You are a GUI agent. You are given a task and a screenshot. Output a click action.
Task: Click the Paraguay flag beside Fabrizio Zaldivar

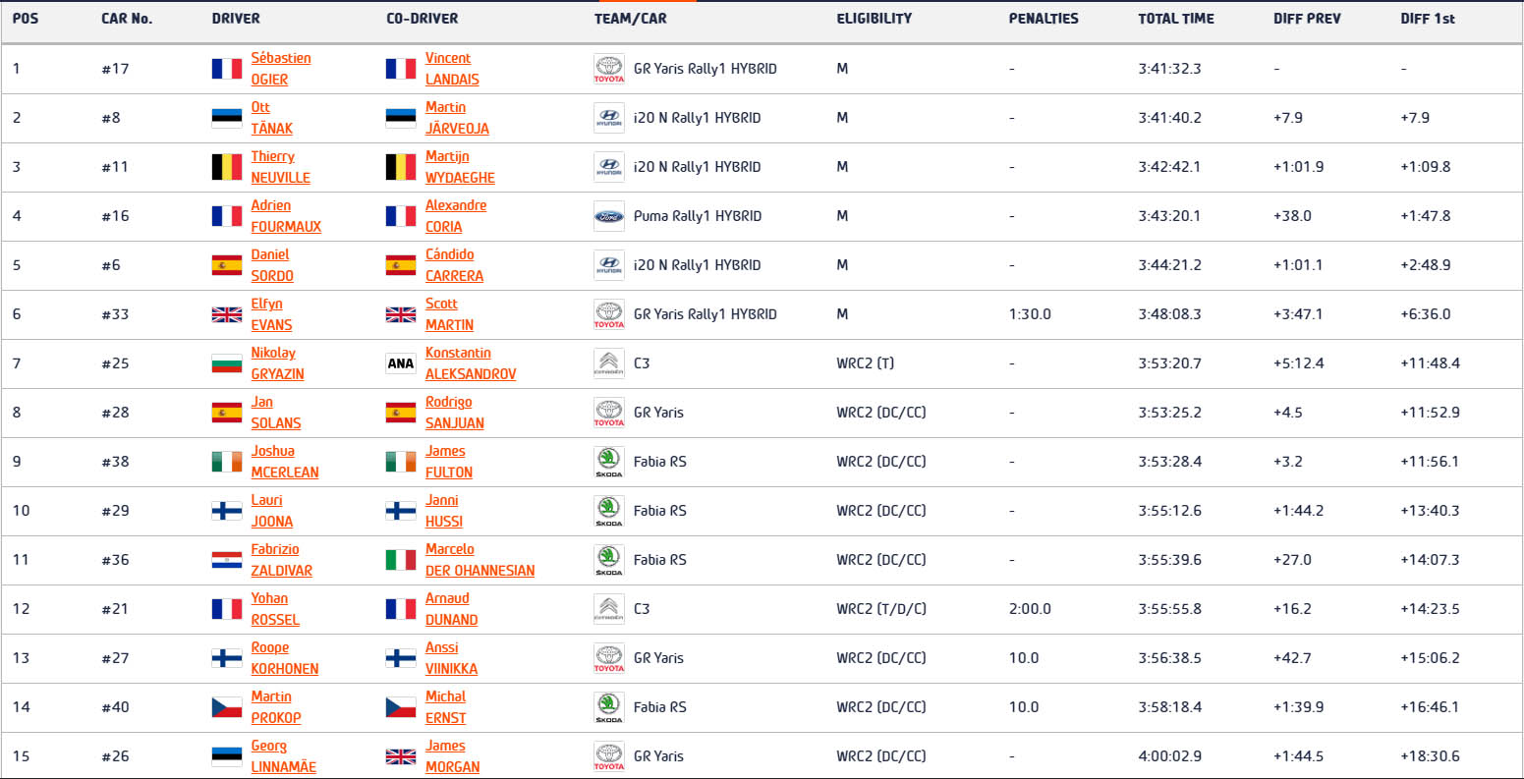click(227, 560)
